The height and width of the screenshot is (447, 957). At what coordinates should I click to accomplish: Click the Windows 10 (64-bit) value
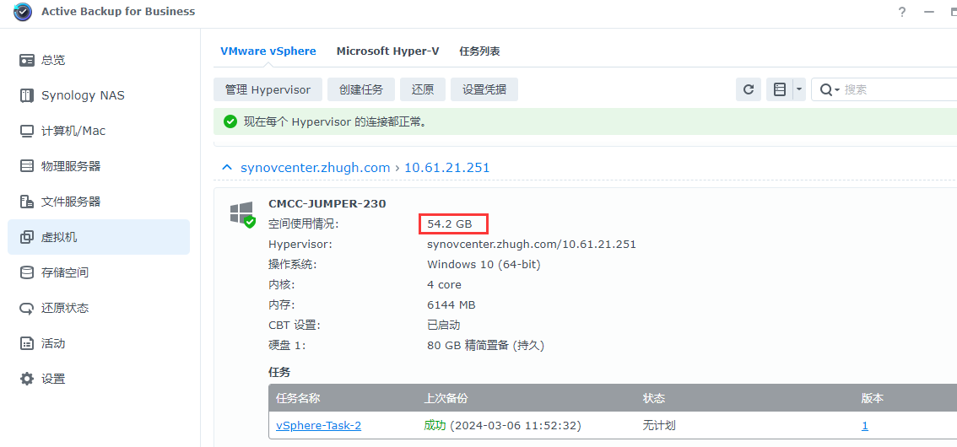click(x=484, y=265)
